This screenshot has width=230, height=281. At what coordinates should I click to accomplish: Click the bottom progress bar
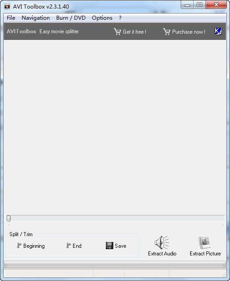pyautogui.click(x=115, y=264)
